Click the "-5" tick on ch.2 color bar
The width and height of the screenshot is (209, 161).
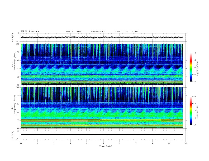point(194,111)
